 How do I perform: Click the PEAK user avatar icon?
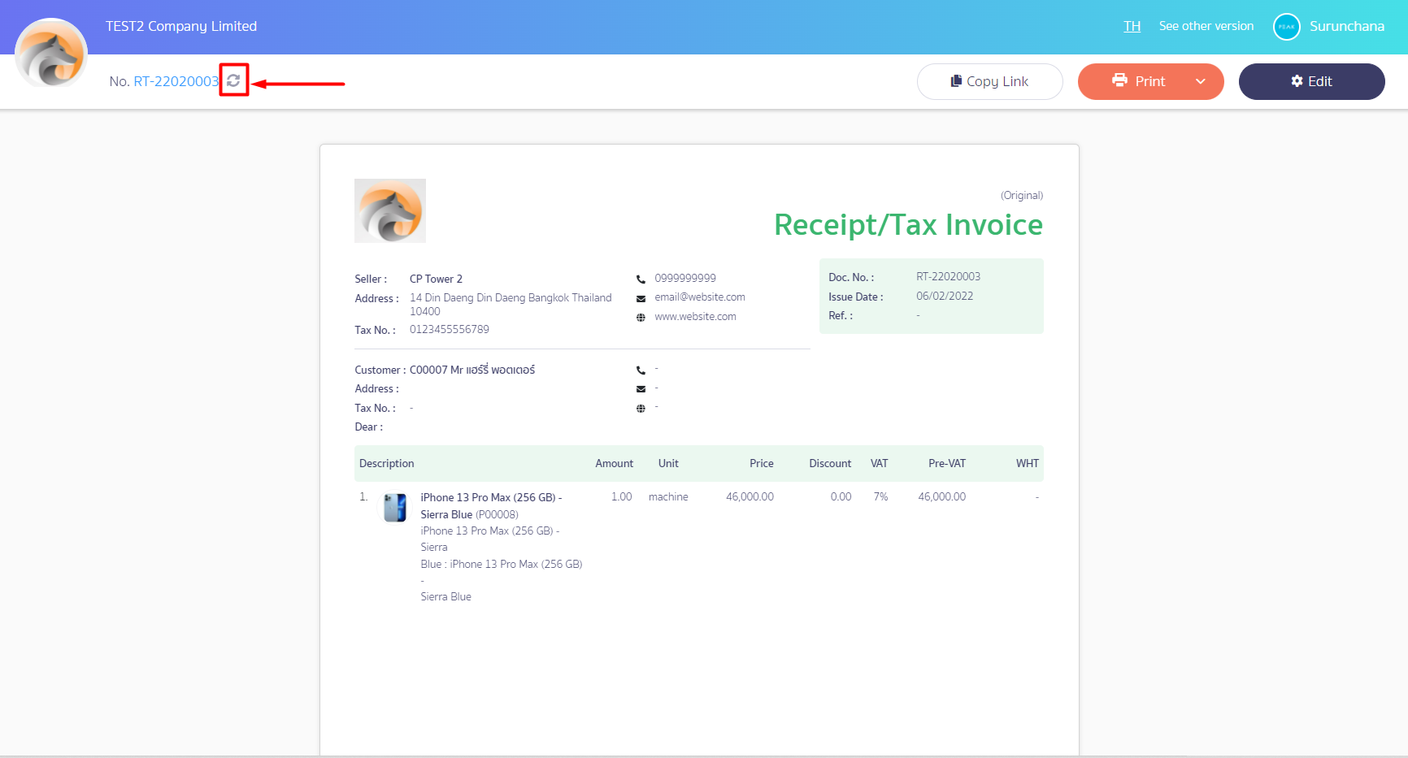1286,27
